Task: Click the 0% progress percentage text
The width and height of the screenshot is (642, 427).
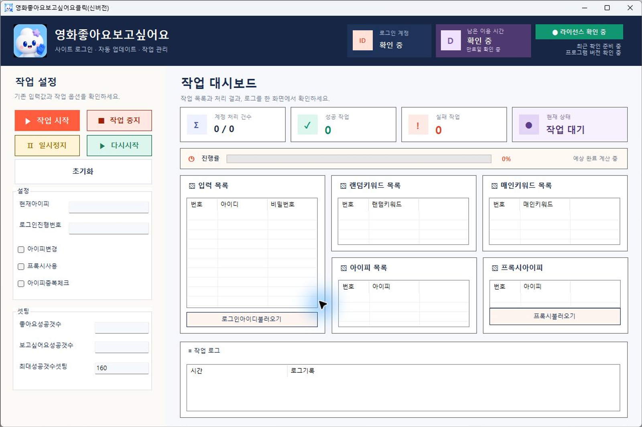Action: (x=506, y=159)
